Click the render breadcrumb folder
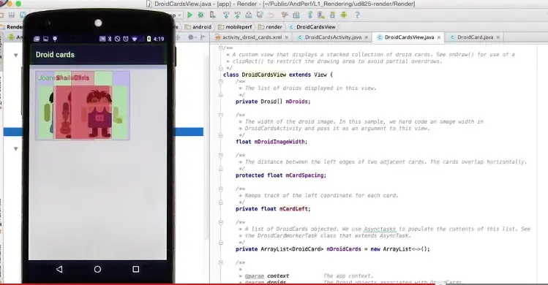This screenshot has height=285, width=548. (270, 27)
